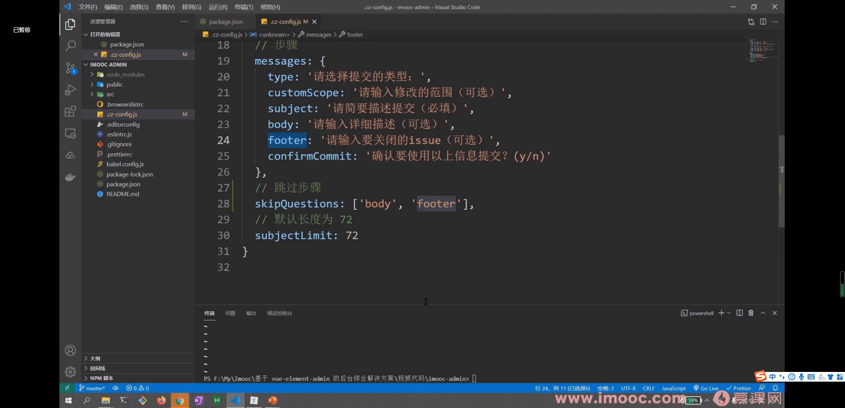Open the 编辑(E) menu
845x408 pixels.
(x=114, y=7)
